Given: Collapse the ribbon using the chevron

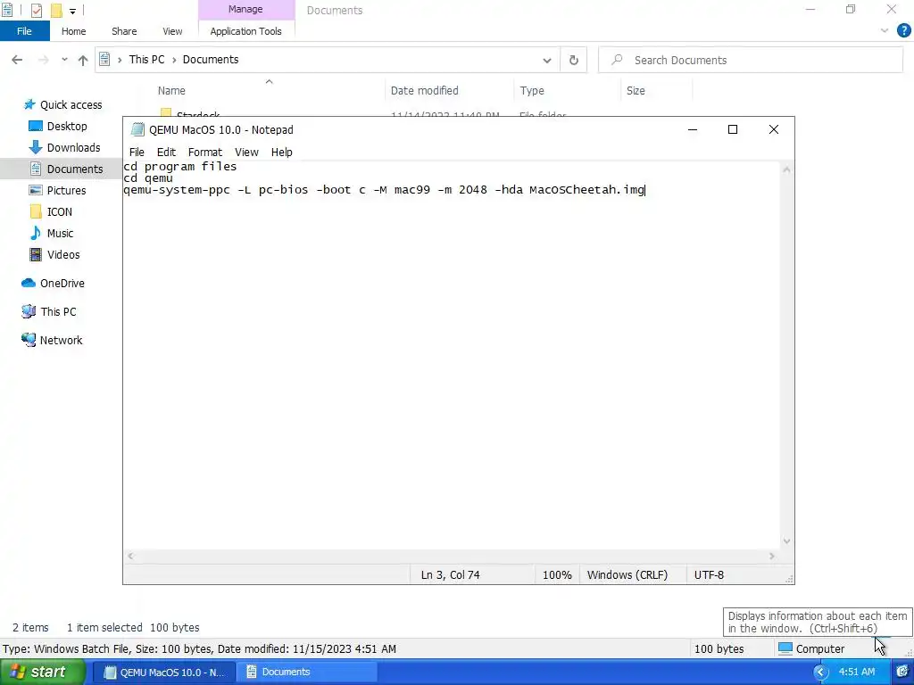Looking at the screenshot, I should pos(885,31).
